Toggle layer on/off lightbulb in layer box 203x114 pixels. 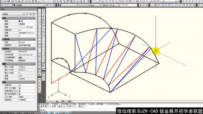[x=5, y=5]
